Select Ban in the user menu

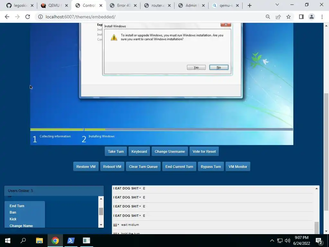point(13,212)
